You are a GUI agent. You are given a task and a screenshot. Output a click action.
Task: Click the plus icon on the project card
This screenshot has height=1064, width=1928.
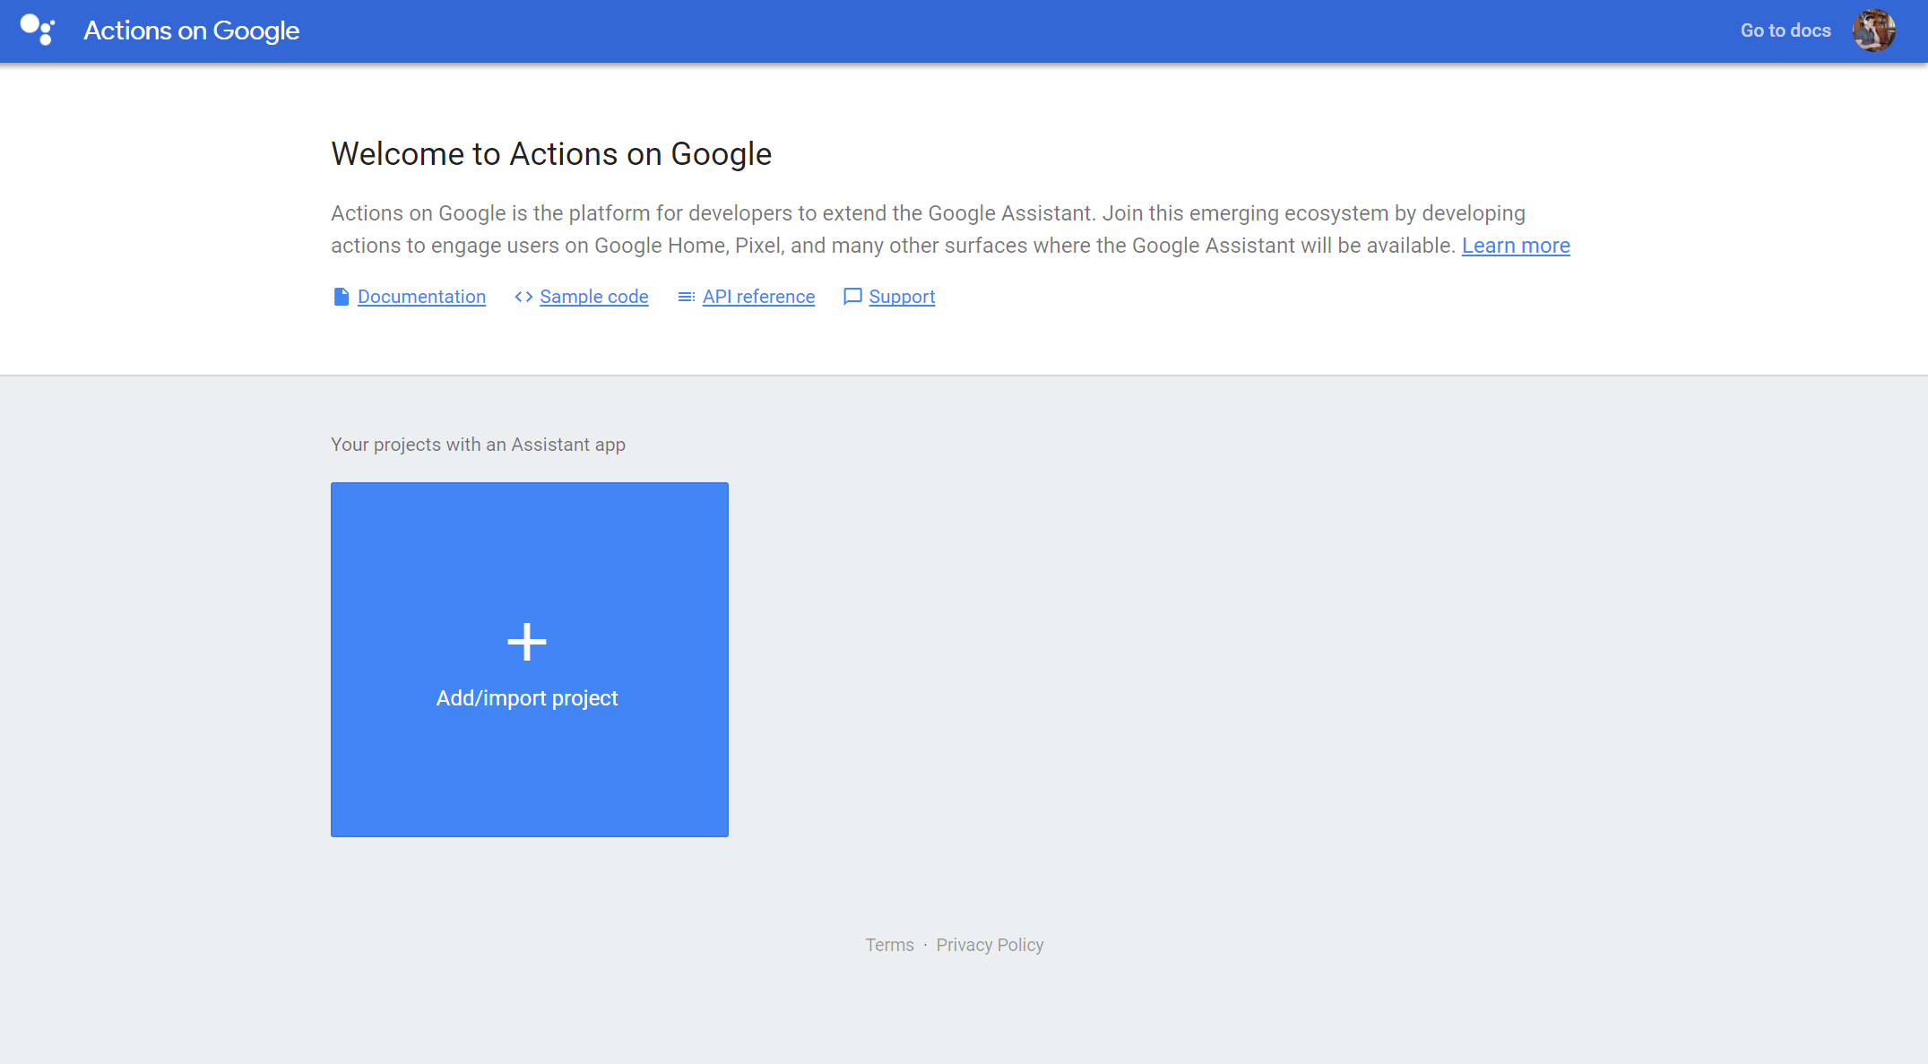coord(528,640)
